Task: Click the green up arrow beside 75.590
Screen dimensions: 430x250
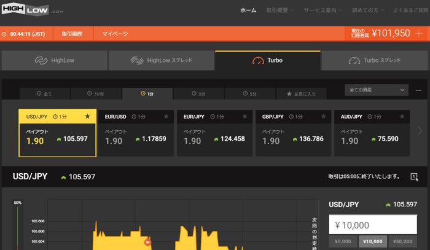Action: [x=373, y=139]
